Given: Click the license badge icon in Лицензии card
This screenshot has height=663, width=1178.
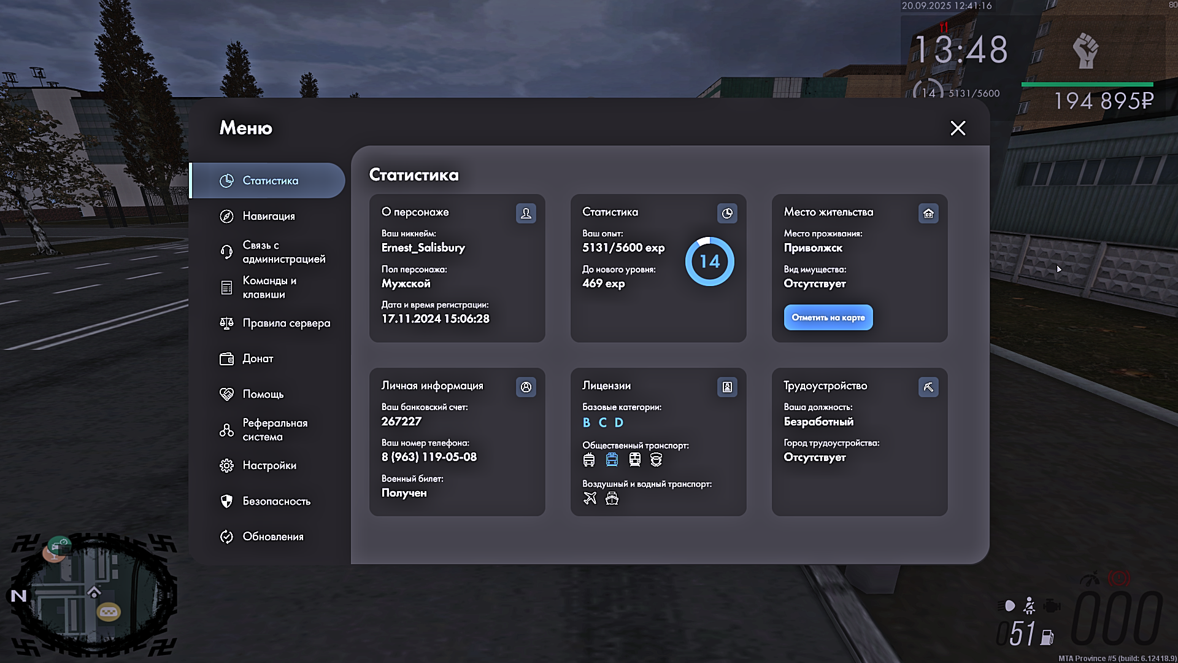Looking at the screenshot, I should click(727, 387).
